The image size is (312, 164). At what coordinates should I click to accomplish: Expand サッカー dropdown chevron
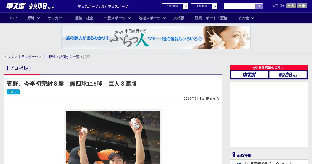(66, 18)
